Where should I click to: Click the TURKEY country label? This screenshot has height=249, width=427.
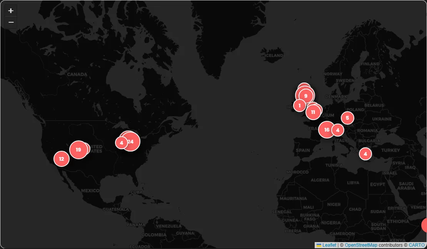pyautogui.click(x=390, y=150)
